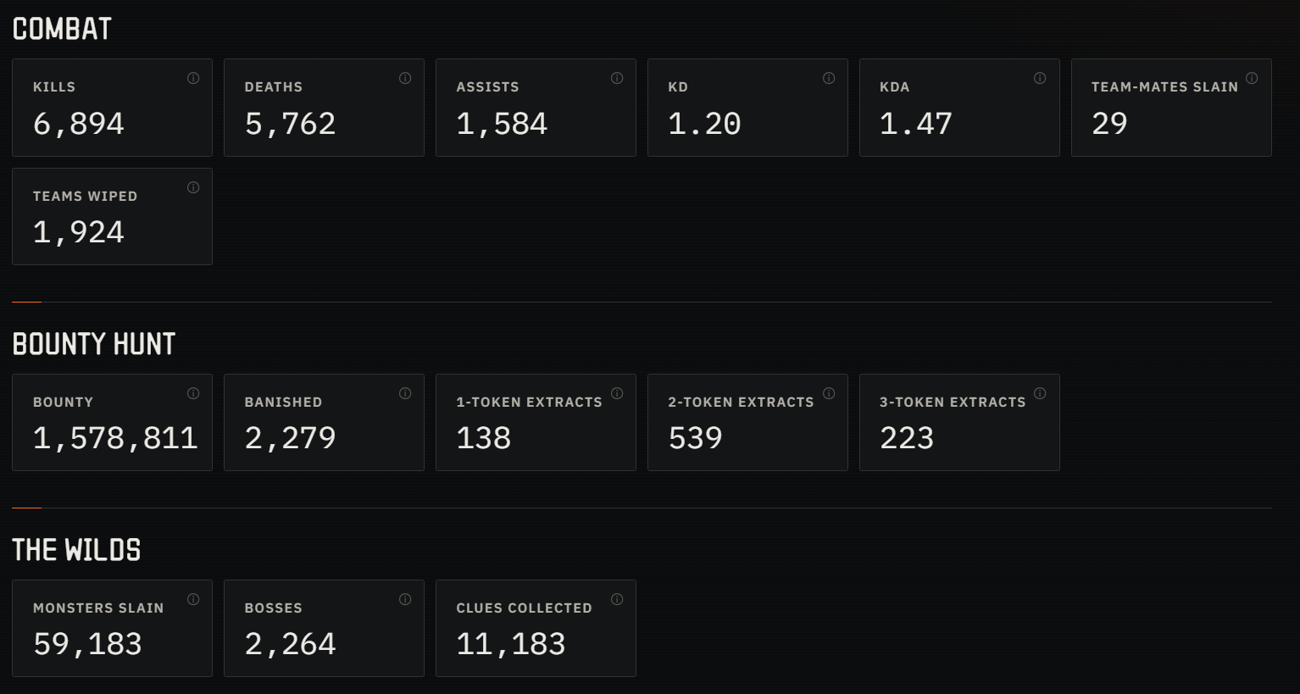Image resolution: width=1300 pixels, height=694 pixels.
Task: Click info icon beside Team-Mates Slain
Action: click(1252, 78)
